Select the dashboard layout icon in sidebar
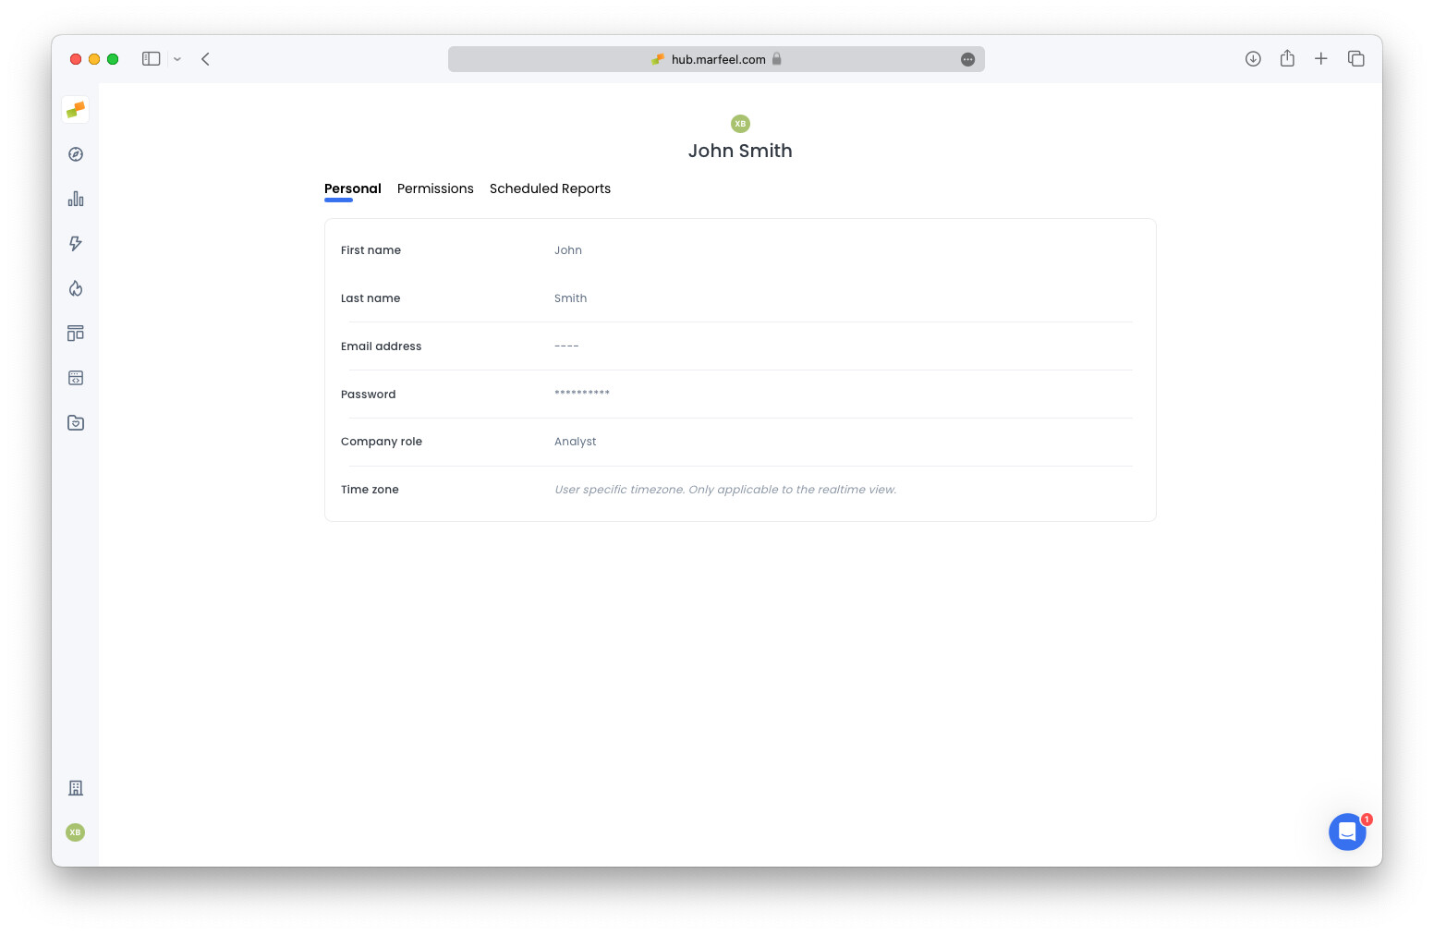This screenshot has height=935, width=1434. [x=75, y=333]
